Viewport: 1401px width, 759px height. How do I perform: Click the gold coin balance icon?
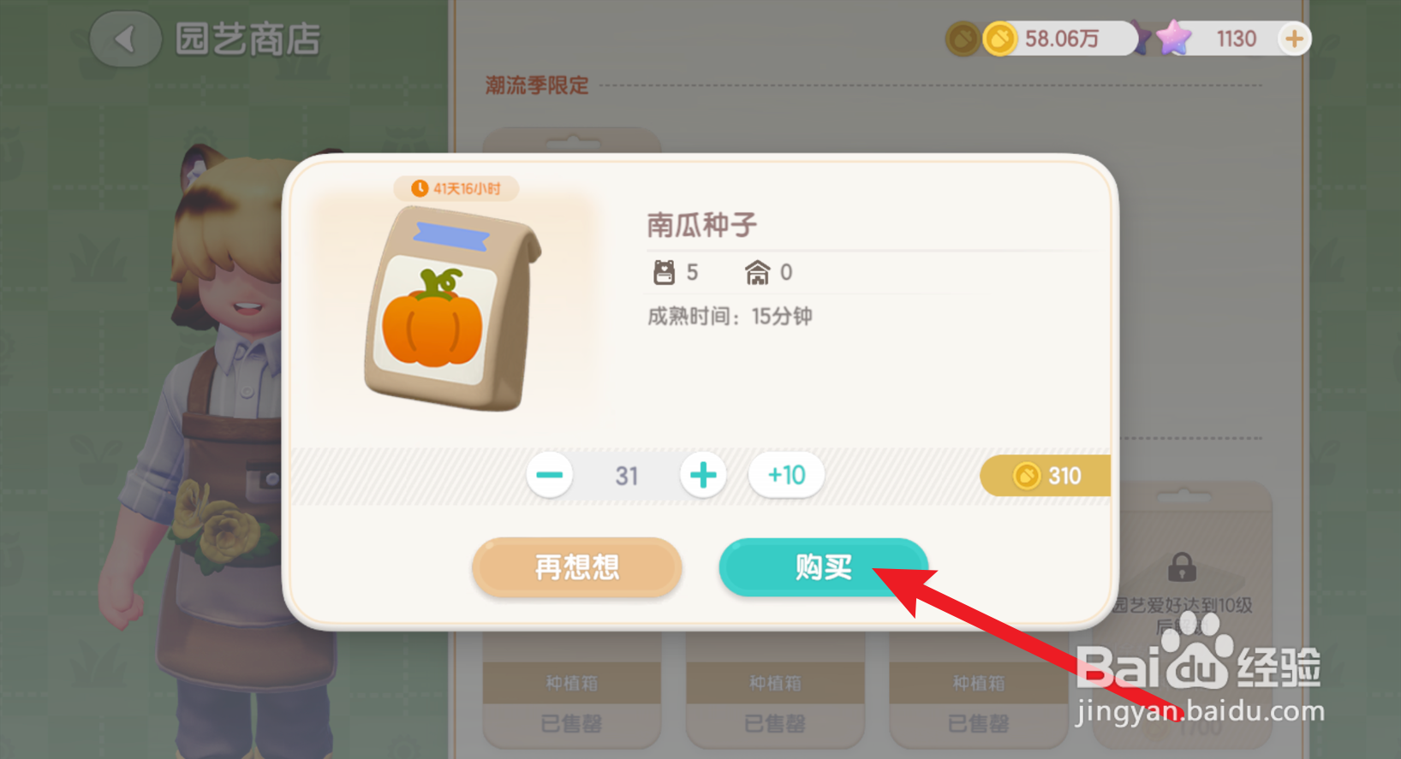point(999,39)
